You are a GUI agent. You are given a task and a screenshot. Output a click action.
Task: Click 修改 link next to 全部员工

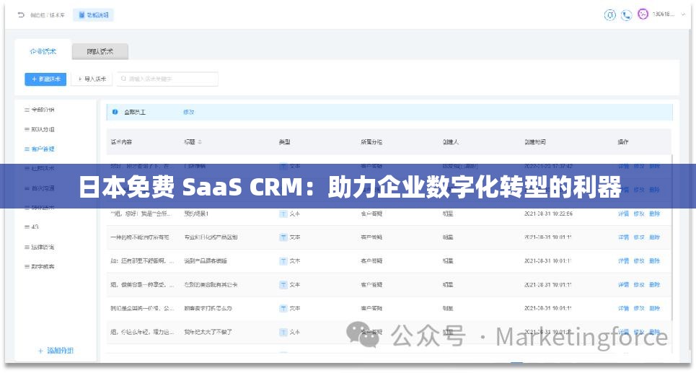189,113
